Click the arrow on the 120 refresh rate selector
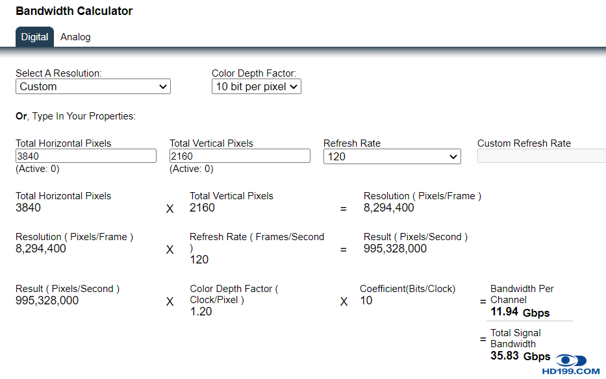606x379 pixels. 453,156
